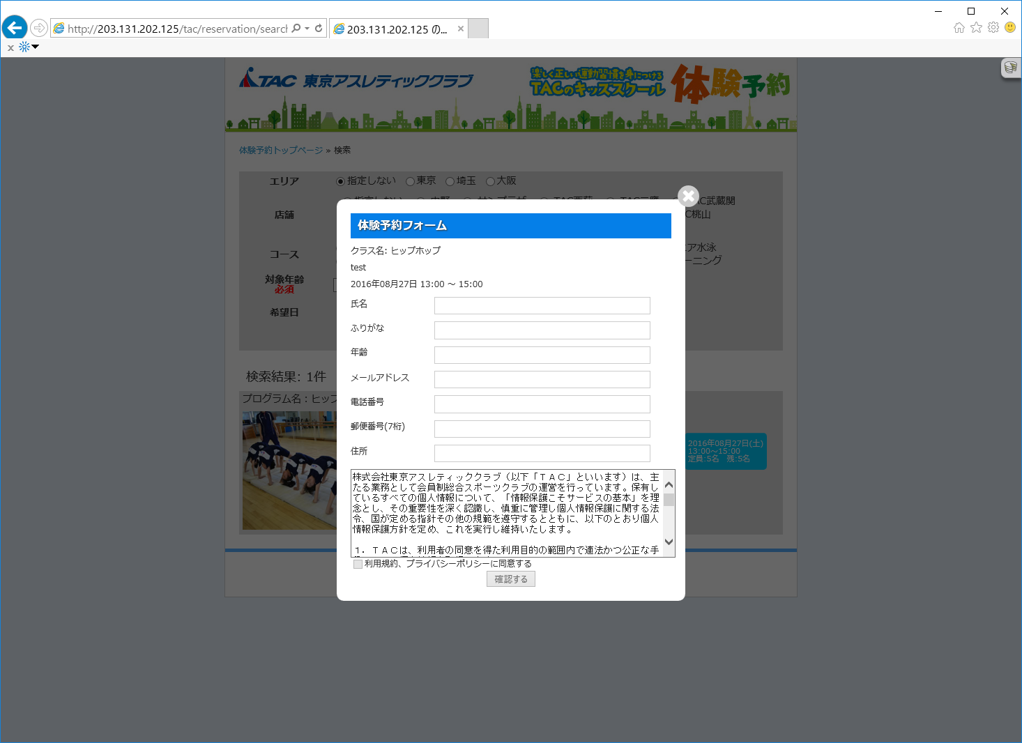Close the reservation form popup
The height and width of the screenshot is (743, 1022).
(688, 196)
